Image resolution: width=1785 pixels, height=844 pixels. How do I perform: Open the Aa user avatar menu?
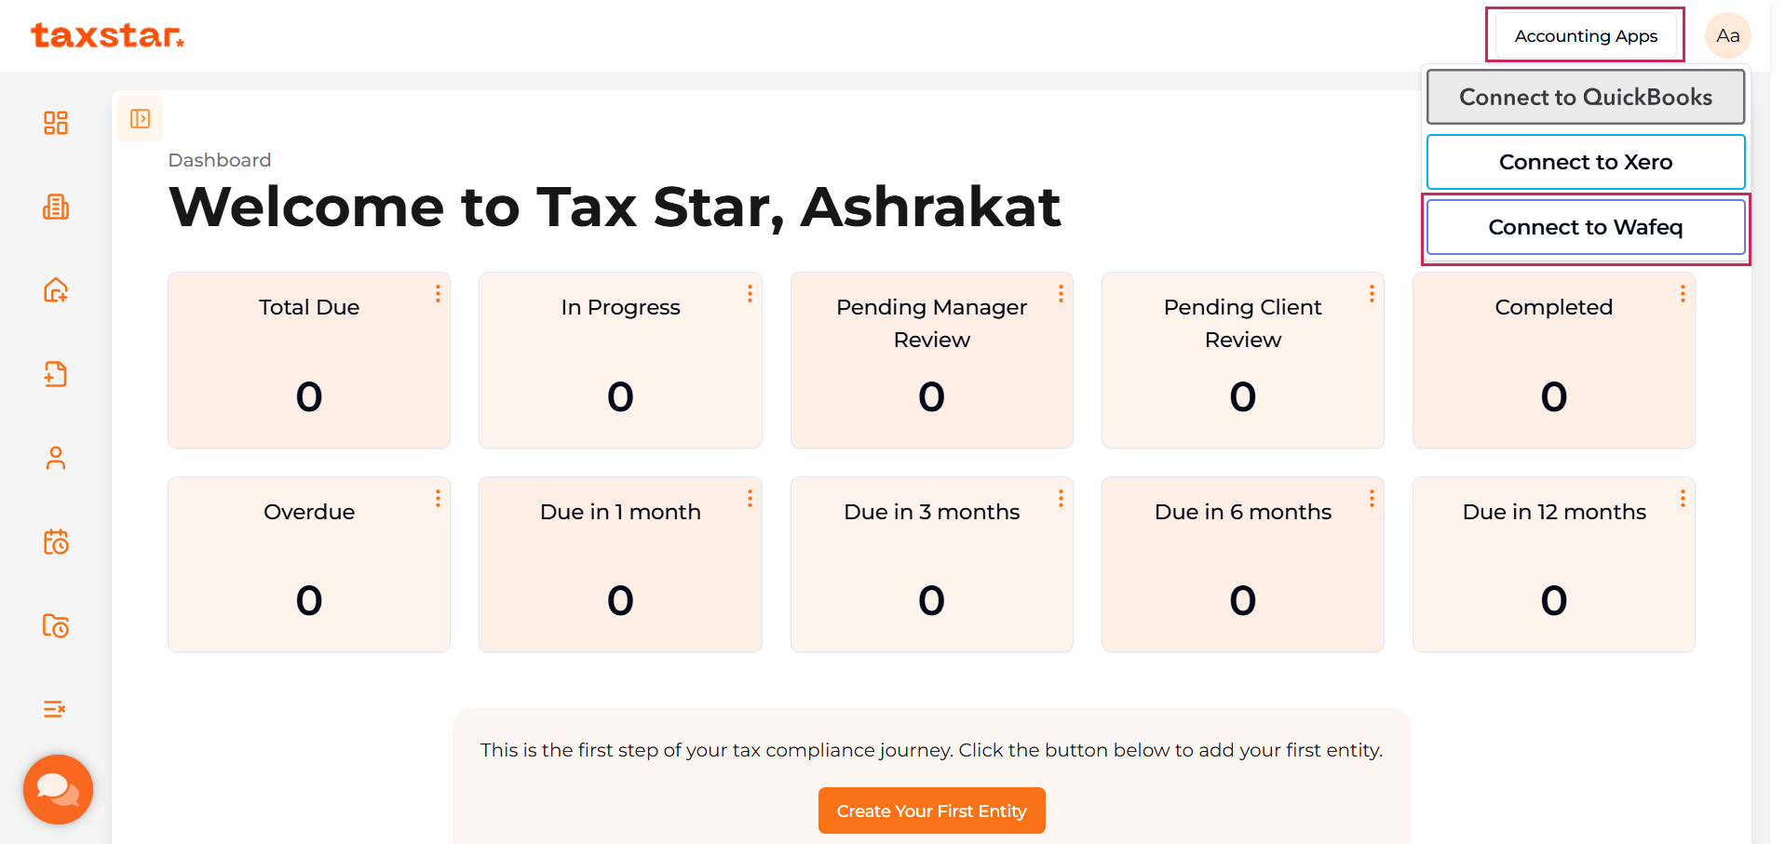(x=1727, y=36)
